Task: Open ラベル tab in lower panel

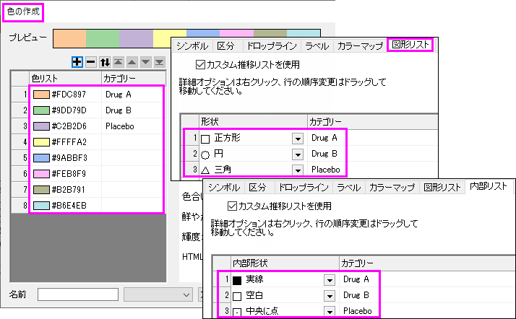Action: click(348, 188)
